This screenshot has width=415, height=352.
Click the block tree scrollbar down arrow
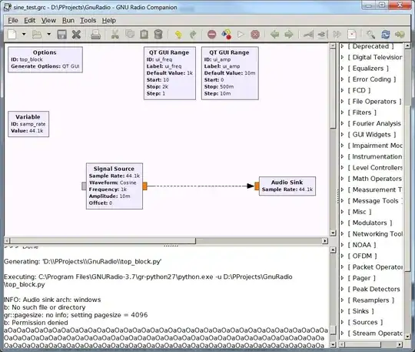[x=407, y=337]
